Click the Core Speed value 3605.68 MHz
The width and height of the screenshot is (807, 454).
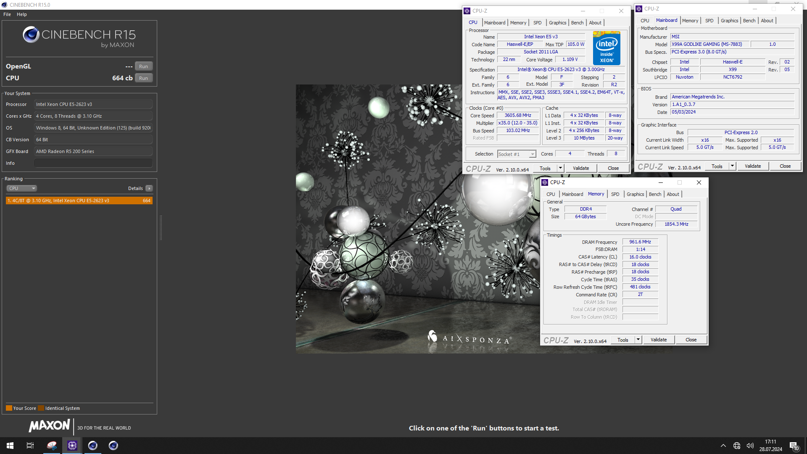[x=518, y=116]
